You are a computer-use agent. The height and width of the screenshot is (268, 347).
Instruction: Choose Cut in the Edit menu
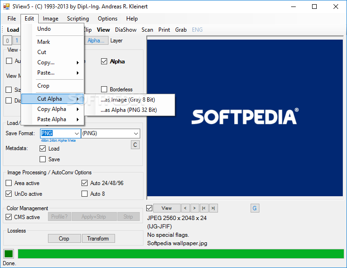click(x=53, y=52)
